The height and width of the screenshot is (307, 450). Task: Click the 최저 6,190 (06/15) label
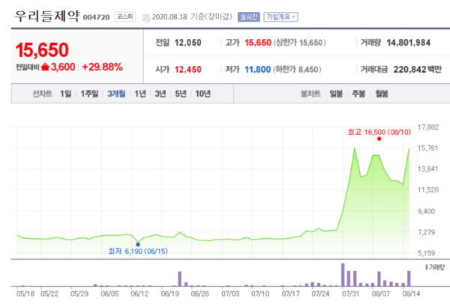pyautogui.click(x=138, y=252)
